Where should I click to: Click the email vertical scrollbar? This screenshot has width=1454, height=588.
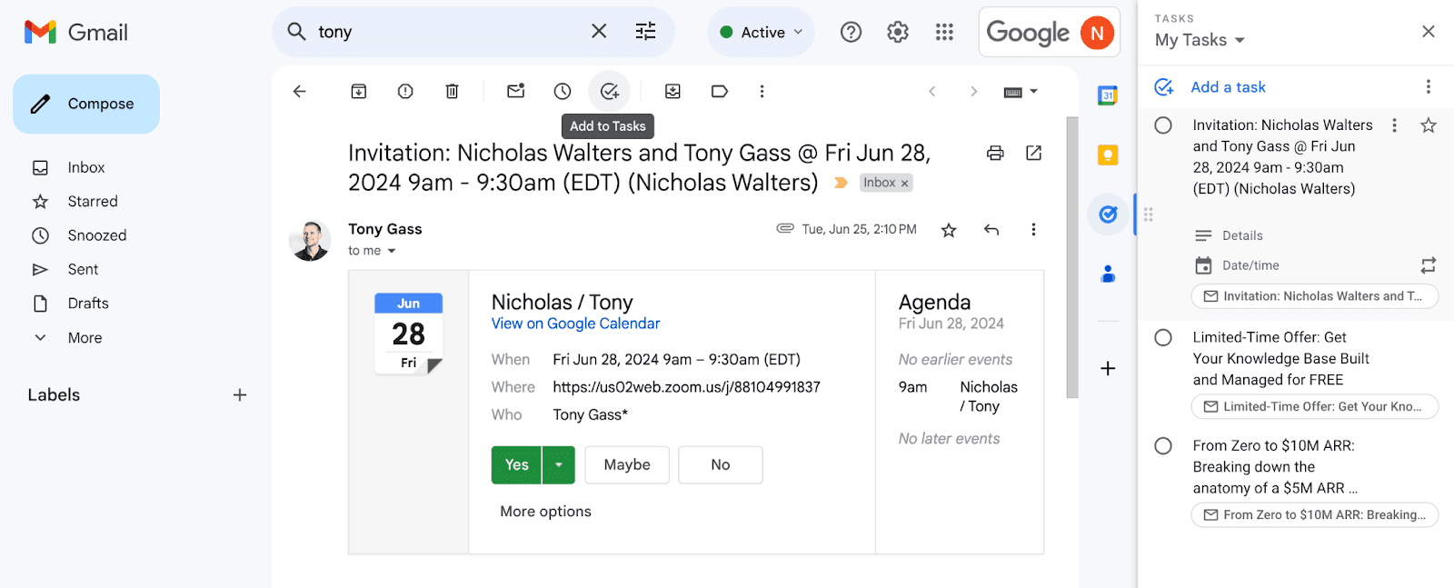[x=1072, y=257]
